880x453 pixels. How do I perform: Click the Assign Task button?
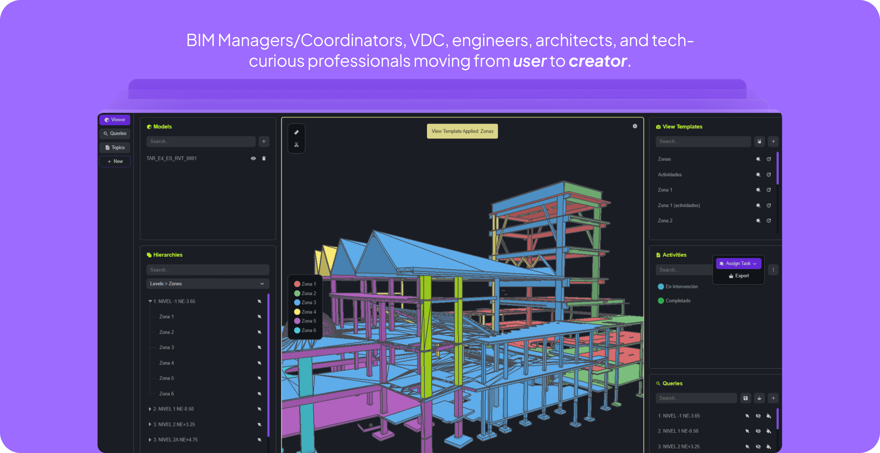(x=738, y=263)
